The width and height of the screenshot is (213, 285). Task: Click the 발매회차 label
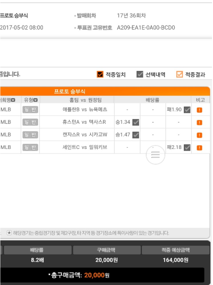86,16
